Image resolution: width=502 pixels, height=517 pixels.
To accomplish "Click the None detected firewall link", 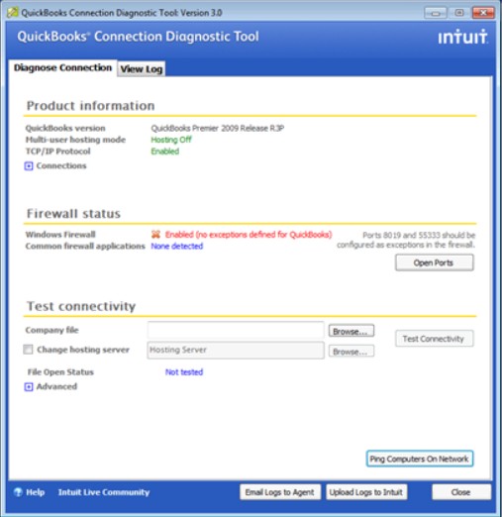I will click(177, 246).
